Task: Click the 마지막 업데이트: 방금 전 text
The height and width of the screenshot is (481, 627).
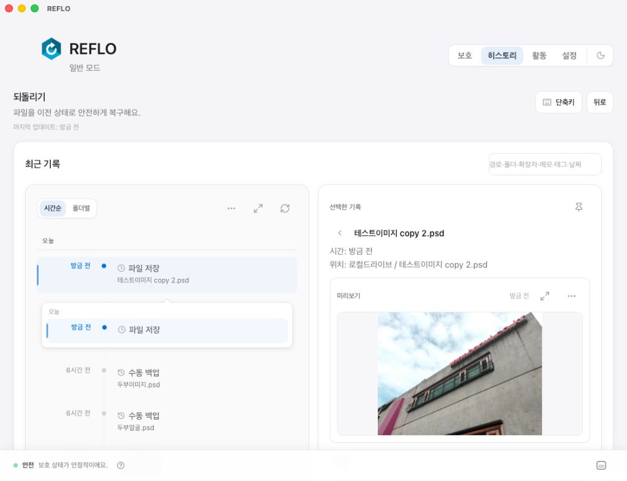Action: click(46, 127)
